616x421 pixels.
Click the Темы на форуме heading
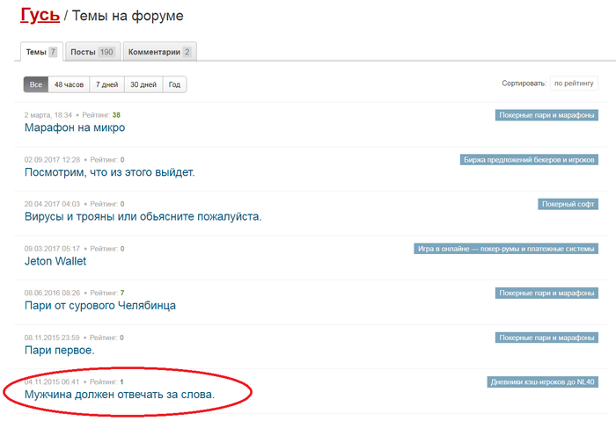128,16
